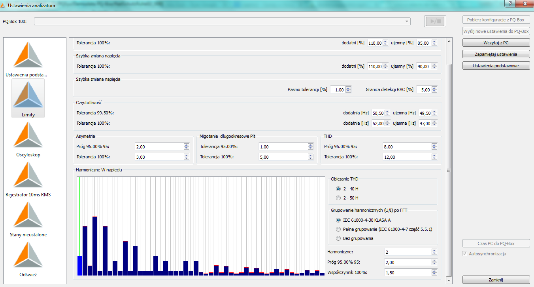Click the Ustawienia podstawowe button on right
This screenshot has height=287, width=534.
click(496, 66)
